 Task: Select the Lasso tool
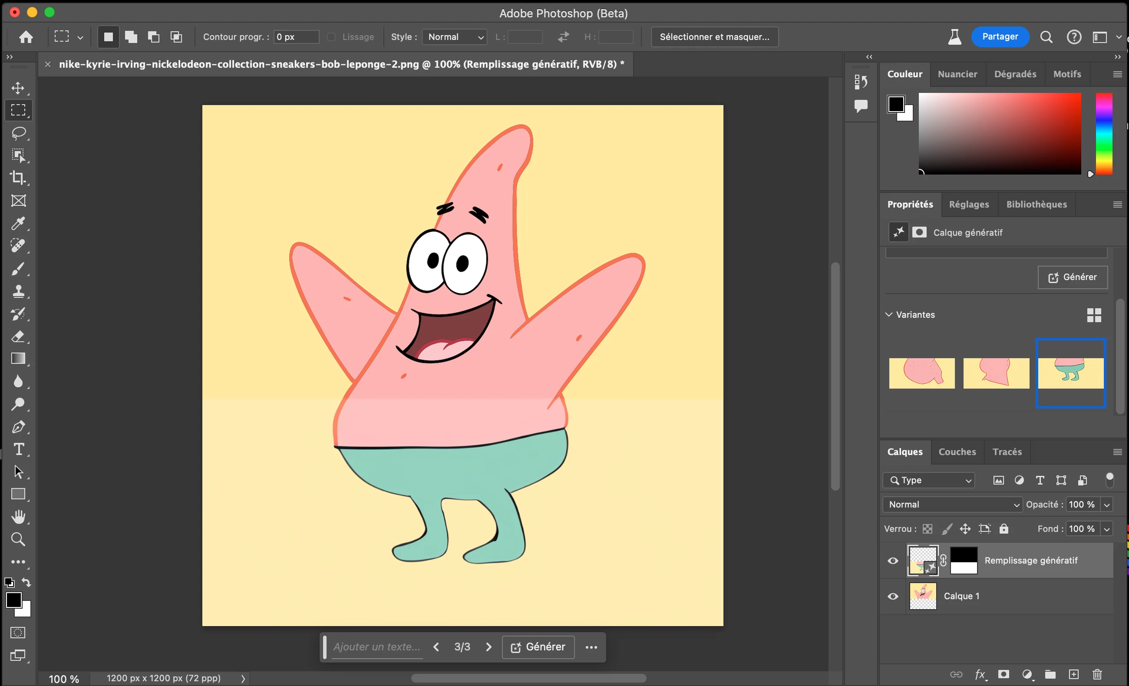tap(18, 133)
